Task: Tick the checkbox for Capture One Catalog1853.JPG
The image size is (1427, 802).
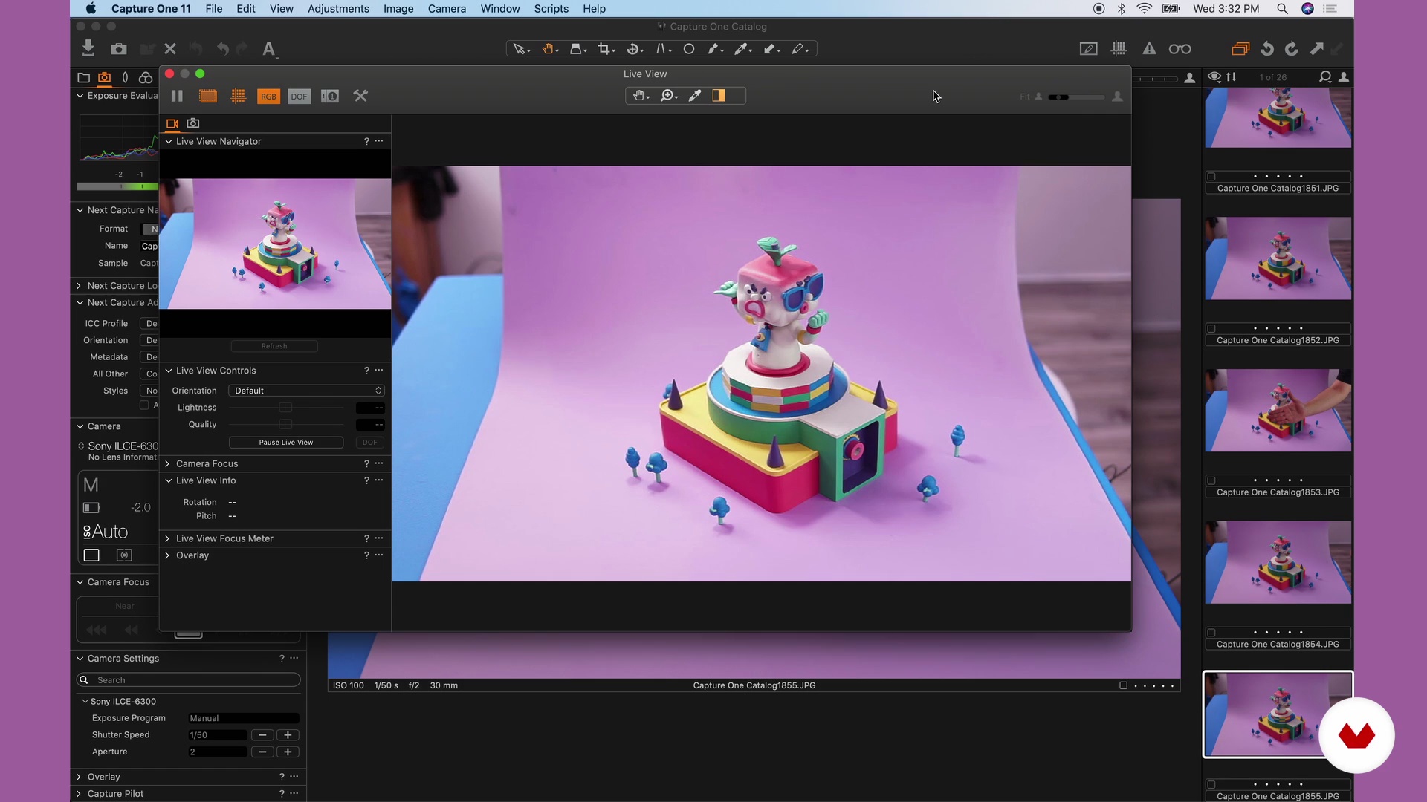Action: click(x=1211, y=480)
